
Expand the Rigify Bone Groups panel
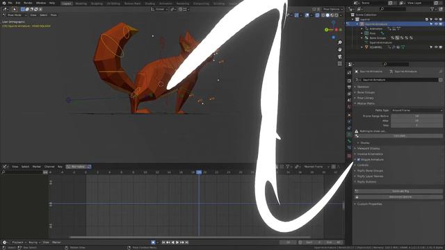370,171
